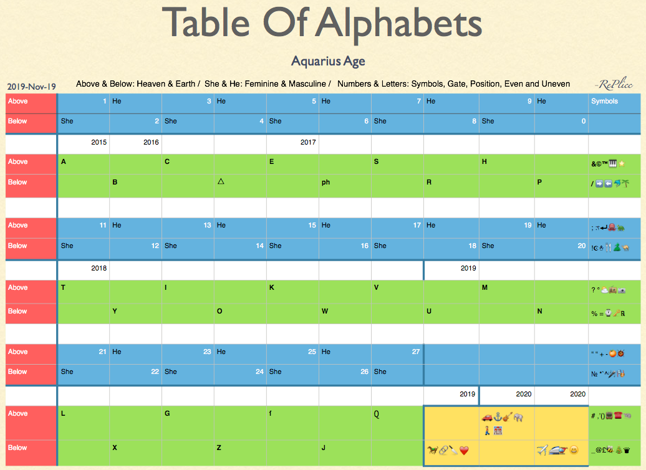The height and width of the screenshot is (470, 646).
Task: Click the red telephone emoji
Action: pyautogui.click(x=617, y=416)
